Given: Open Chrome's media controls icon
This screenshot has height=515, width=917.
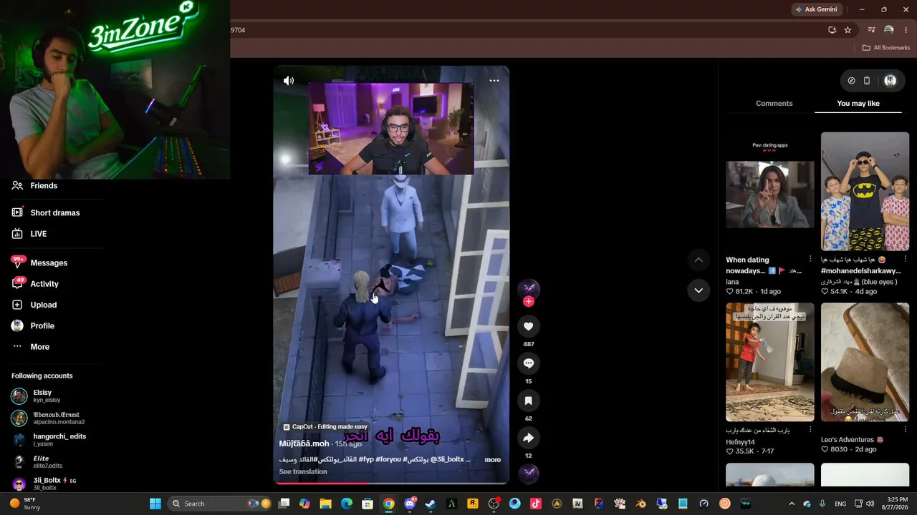Looking at the screenshot, I should [872, 30].
